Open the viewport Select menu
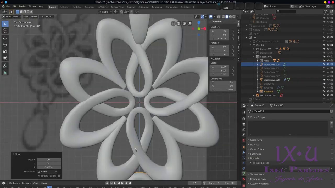Viewport: 335px width, 188px height. point(34,16)
